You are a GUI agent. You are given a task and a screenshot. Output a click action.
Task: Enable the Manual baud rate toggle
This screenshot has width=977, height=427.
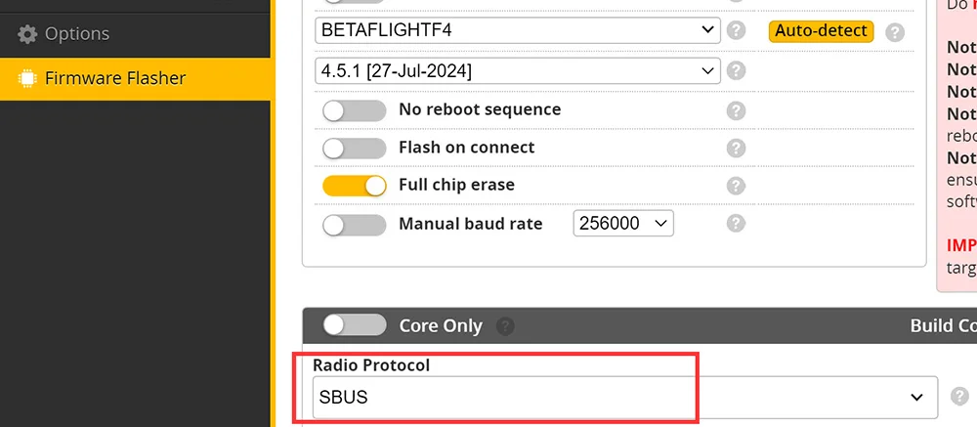coord(354,224)
